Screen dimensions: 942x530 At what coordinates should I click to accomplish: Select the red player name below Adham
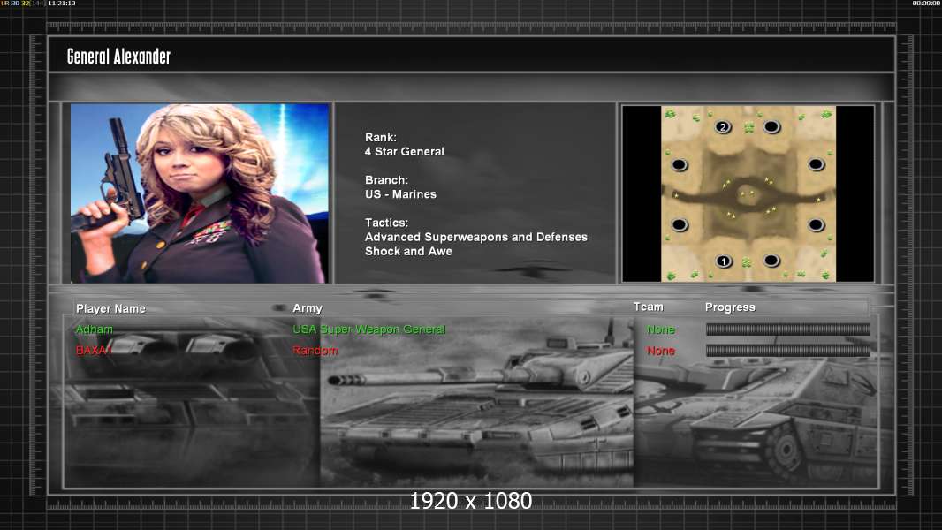pyautogui.click(x=94, y=351)
